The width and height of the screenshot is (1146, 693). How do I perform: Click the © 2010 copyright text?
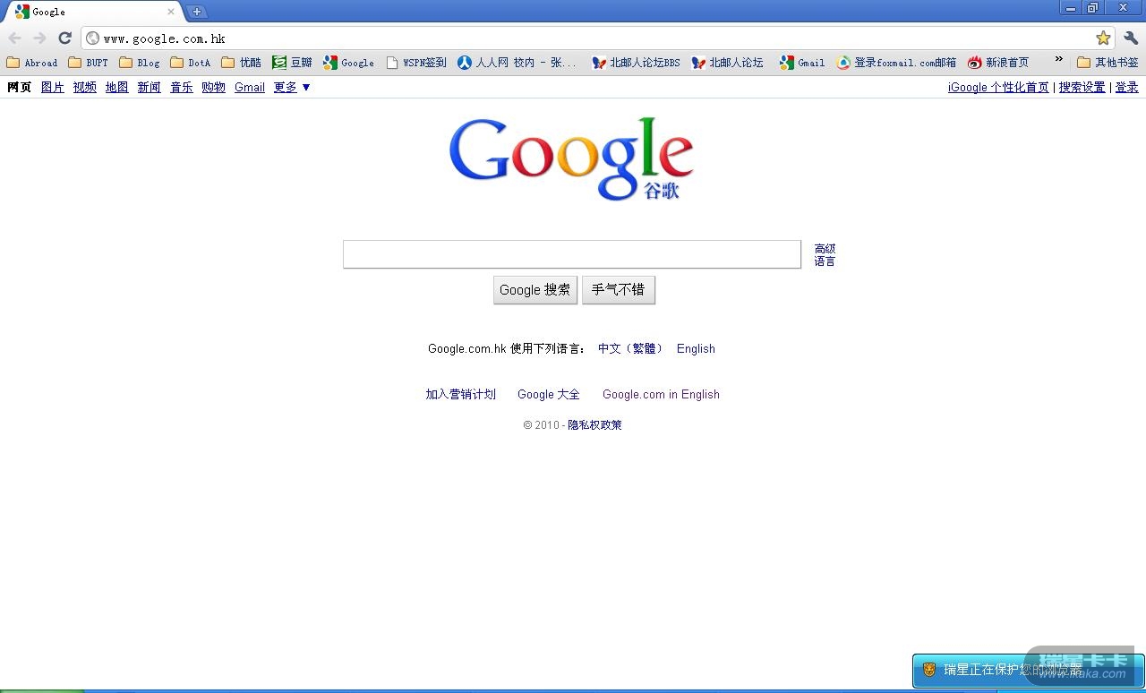(x=542, y=425)
